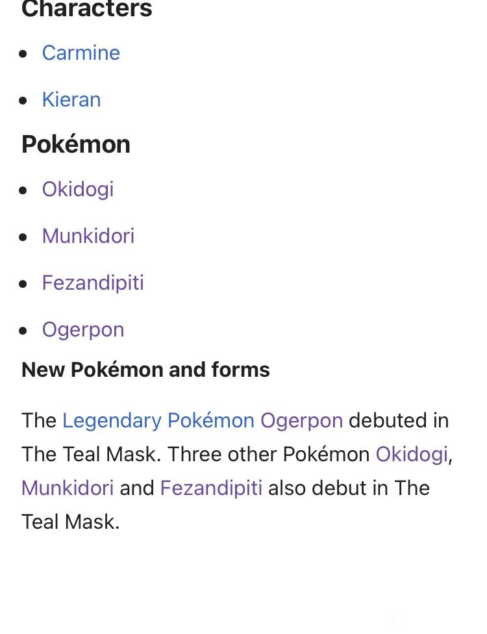Viewport: 487px width, 634px height.
Task: Open the Munkidori link before the word 'and'
Action: point(68,488)
